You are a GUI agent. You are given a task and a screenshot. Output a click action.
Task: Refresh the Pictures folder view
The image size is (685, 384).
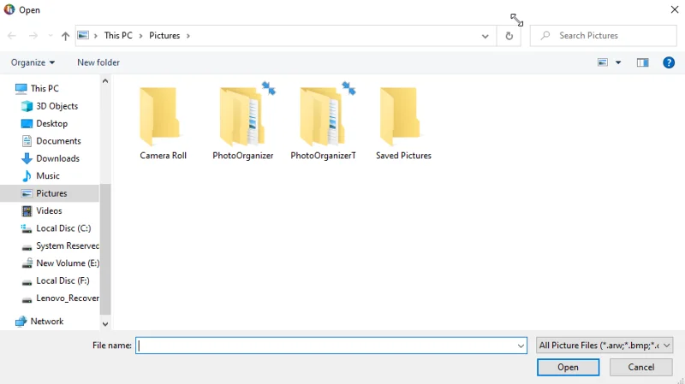click(509, 36)
